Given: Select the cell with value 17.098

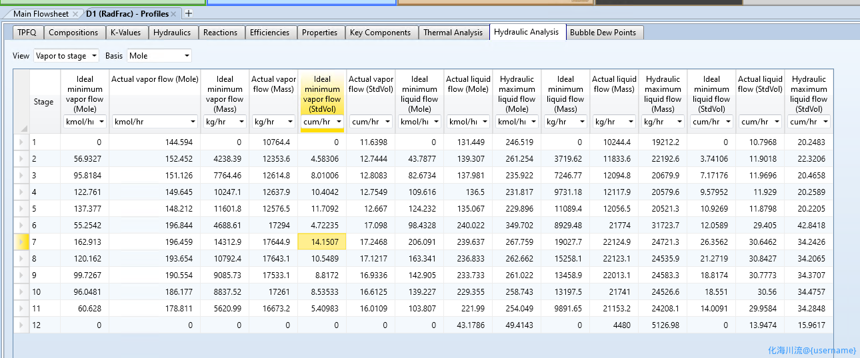Looking at the screenshot, I should 371,225.
